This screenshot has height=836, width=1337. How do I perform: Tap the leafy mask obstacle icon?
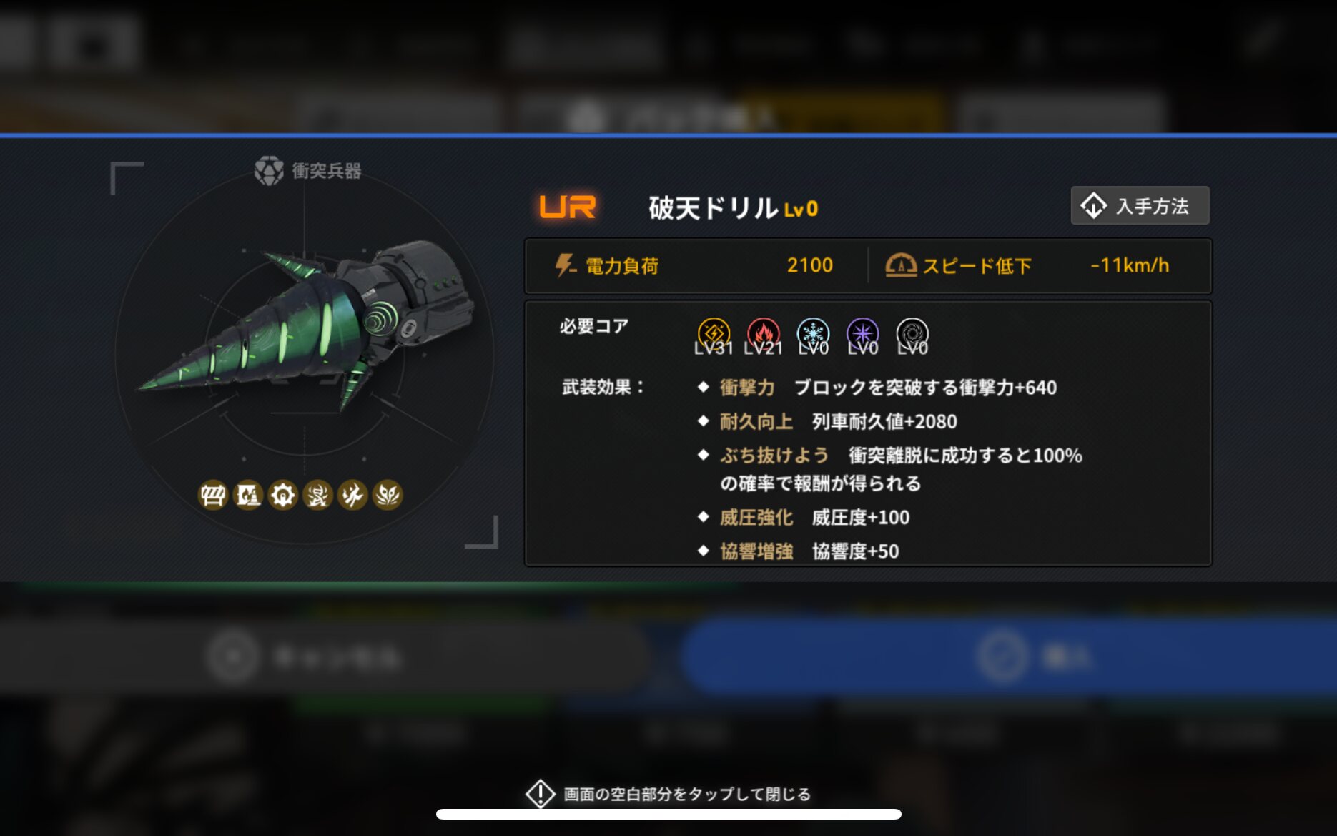tap(388, 495)
